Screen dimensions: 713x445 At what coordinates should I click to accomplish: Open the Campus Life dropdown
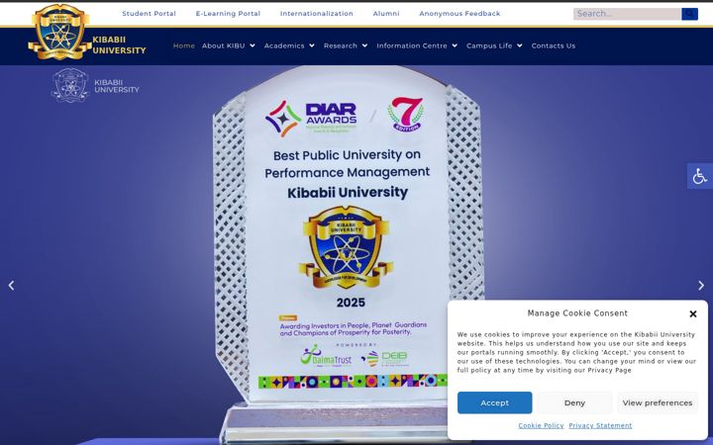coord(494,45)
